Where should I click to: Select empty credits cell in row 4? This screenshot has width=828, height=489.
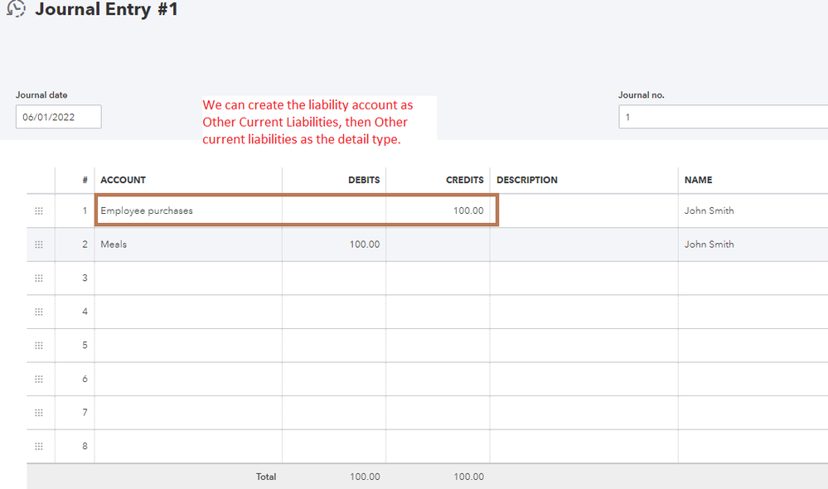438,312
